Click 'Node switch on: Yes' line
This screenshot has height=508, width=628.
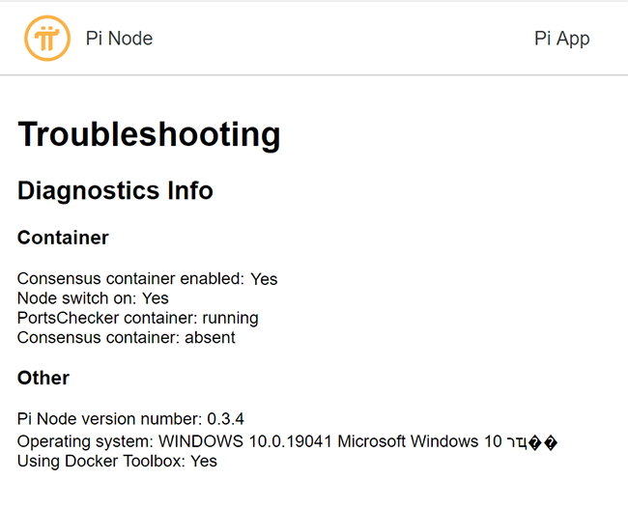click(x=93, y=298)
